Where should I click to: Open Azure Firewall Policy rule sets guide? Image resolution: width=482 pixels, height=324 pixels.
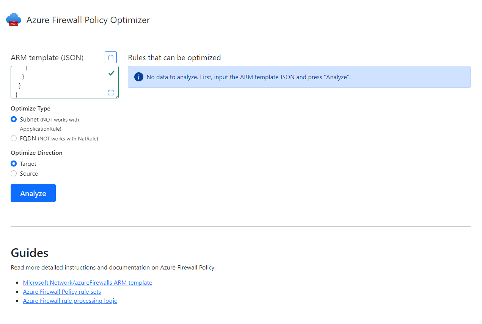coord(62,291)
